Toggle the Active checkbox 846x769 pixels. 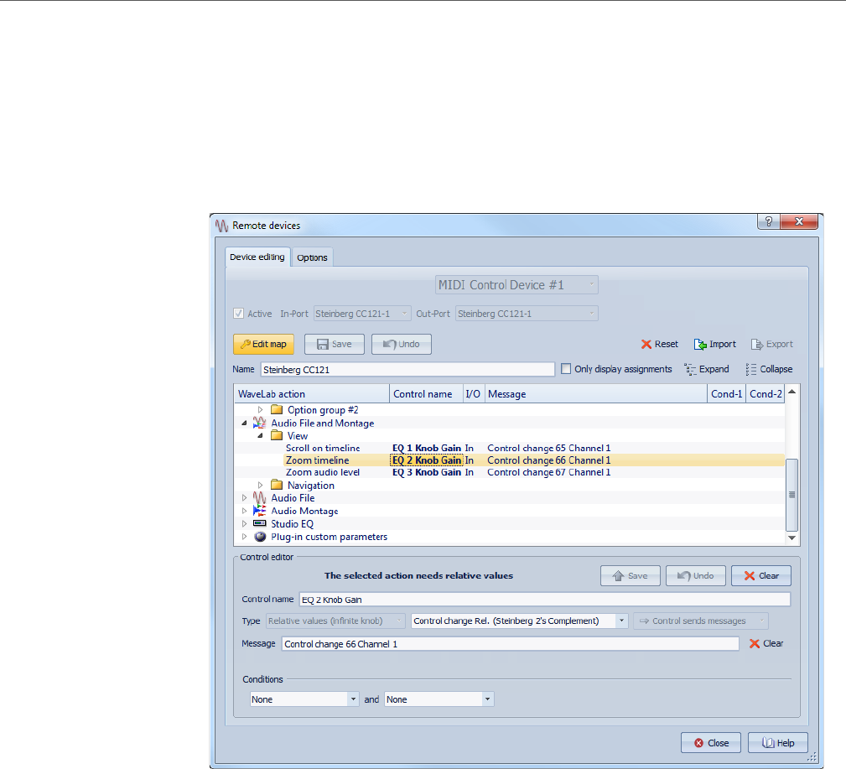point(238,314)
